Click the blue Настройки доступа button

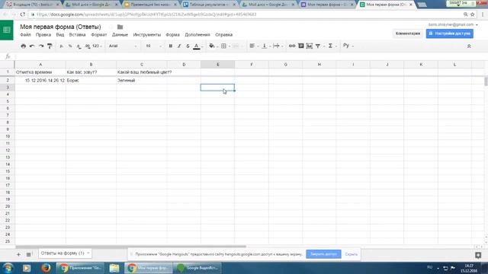(x=450, y=33)
